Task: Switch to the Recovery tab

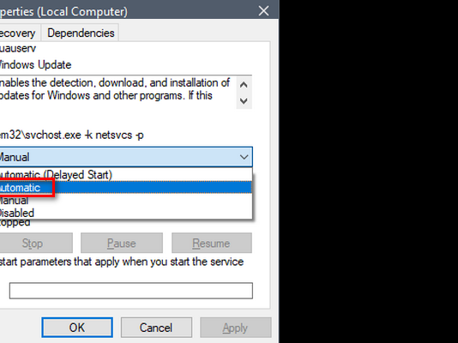Action: (19, 33)
